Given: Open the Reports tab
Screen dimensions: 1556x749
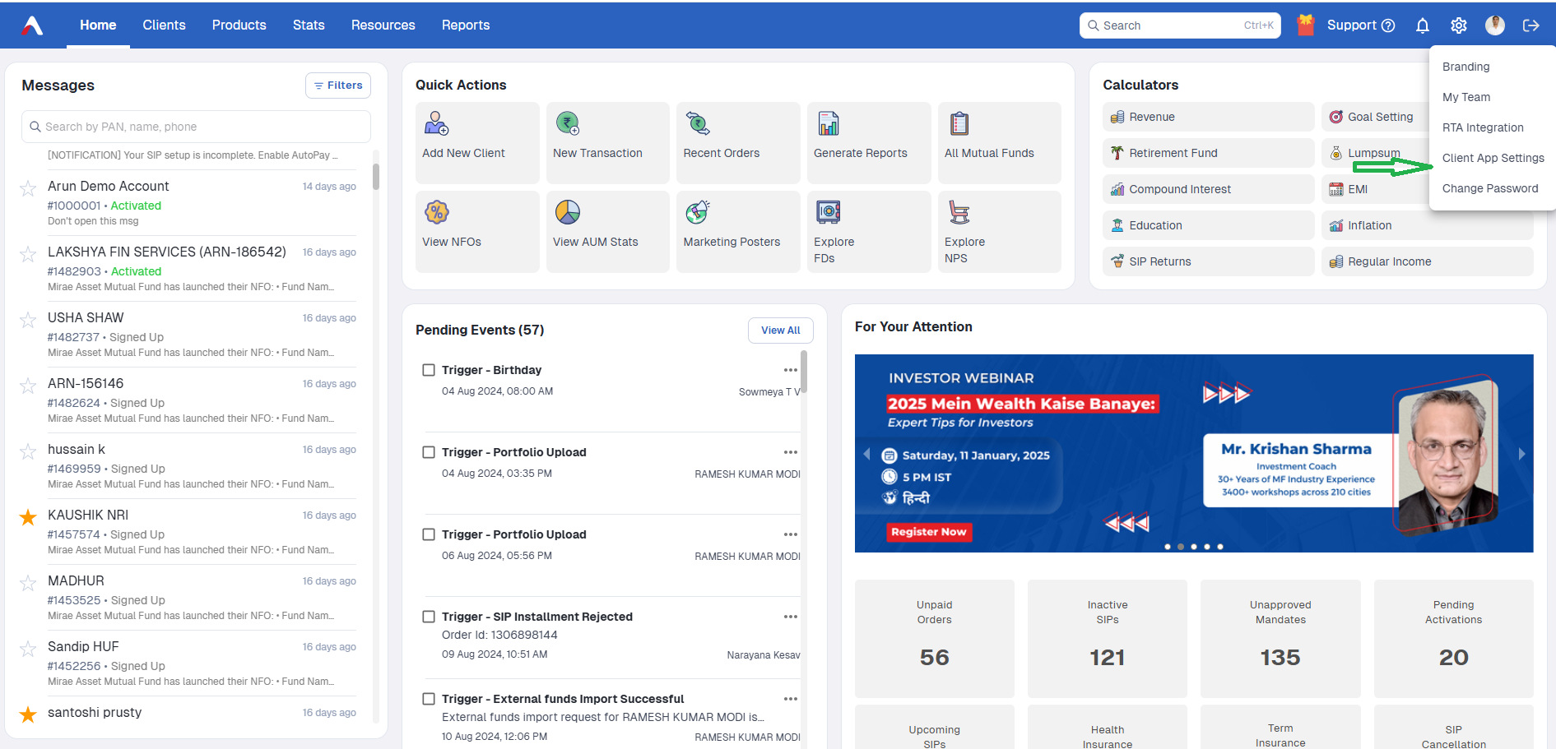Looking at the screenshot, I should 466,25.
